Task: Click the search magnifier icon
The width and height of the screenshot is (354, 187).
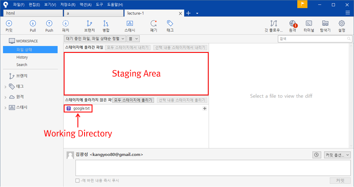Action: [x=349, y=39]
